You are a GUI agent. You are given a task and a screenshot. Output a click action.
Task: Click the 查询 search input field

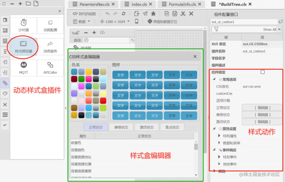pos(106,40)
